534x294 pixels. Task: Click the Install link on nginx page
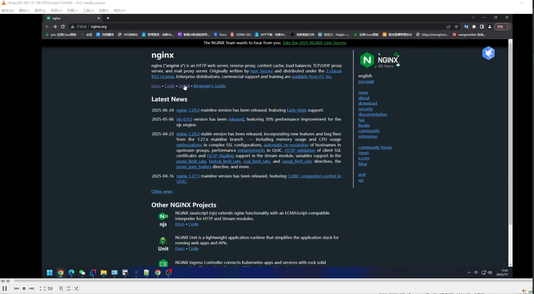[184, 86]
